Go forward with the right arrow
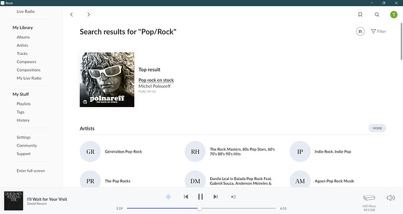Viewport: 403px width, 214px height. pyautogui.click(x=89, y=15)
